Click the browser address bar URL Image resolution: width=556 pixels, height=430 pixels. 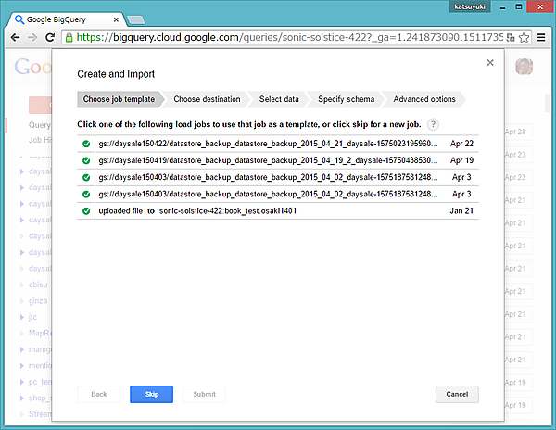(x=287, y=38)
